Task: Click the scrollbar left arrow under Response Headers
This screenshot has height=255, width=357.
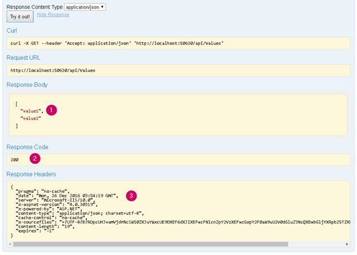Action: pyautogui.click(x=10, y=244)
